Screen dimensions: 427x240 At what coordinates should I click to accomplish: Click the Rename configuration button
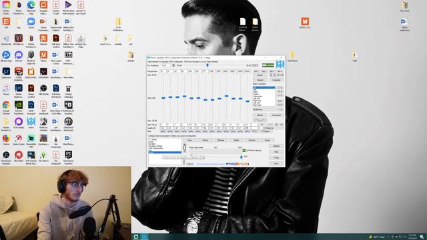click(221, 140)
